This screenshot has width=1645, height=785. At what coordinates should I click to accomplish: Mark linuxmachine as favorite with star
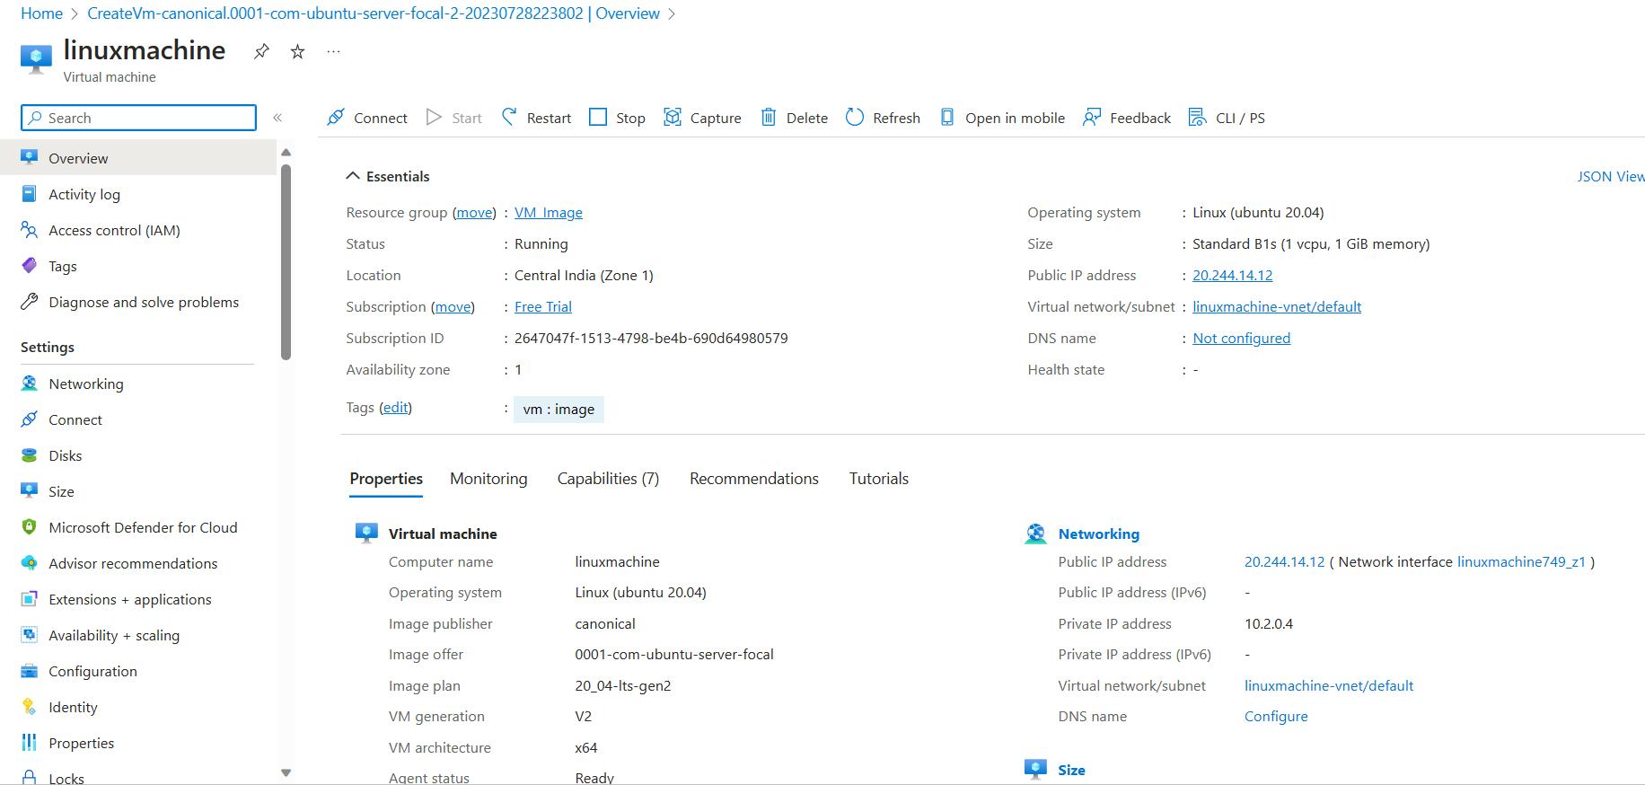298,52
